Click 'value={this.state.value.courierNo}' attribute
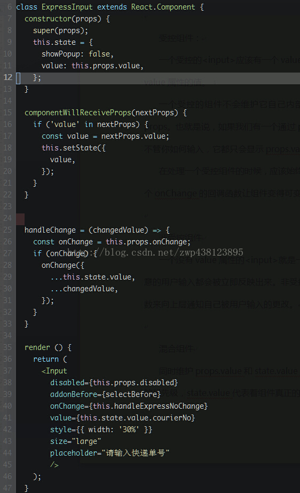This screenshot has width=300, height=493. click(122, 418)
